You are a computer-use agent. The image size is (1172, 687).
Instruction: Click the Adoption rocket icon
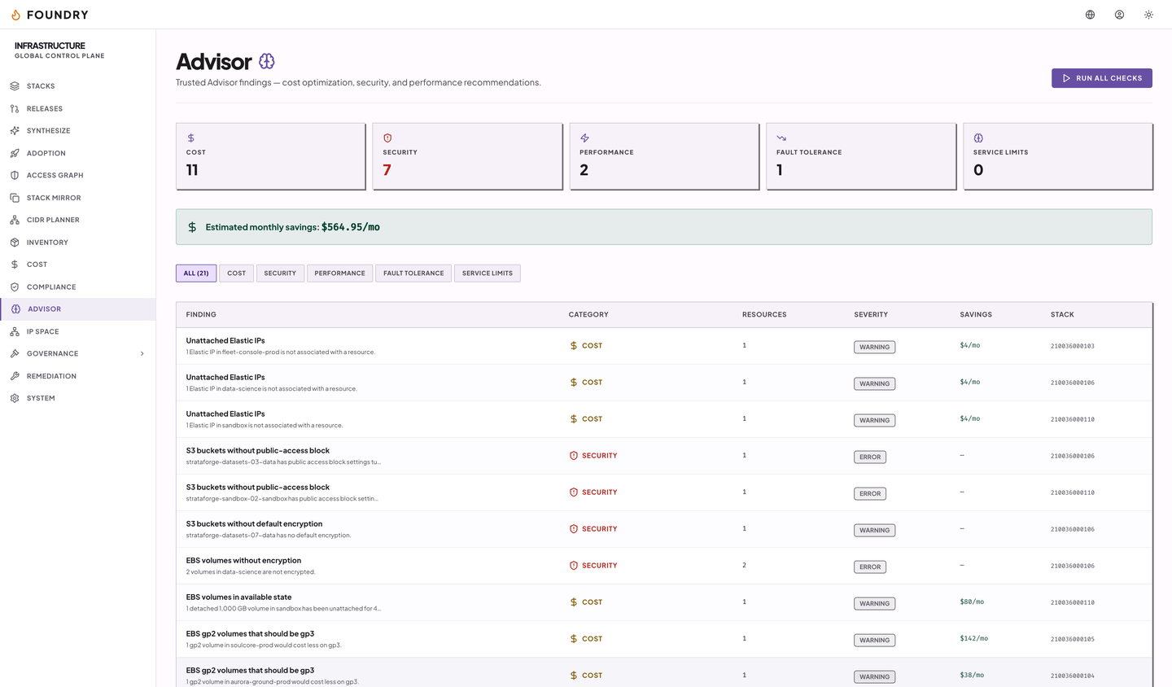tap(15, 153)
